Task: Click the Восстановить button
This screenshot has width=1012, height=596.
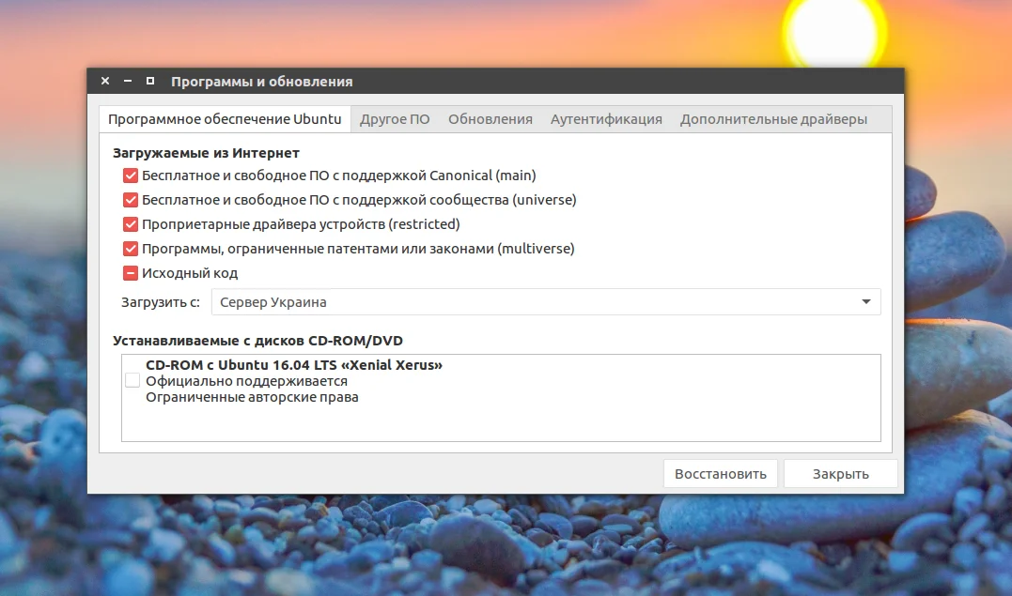Action: coord(721,474)
